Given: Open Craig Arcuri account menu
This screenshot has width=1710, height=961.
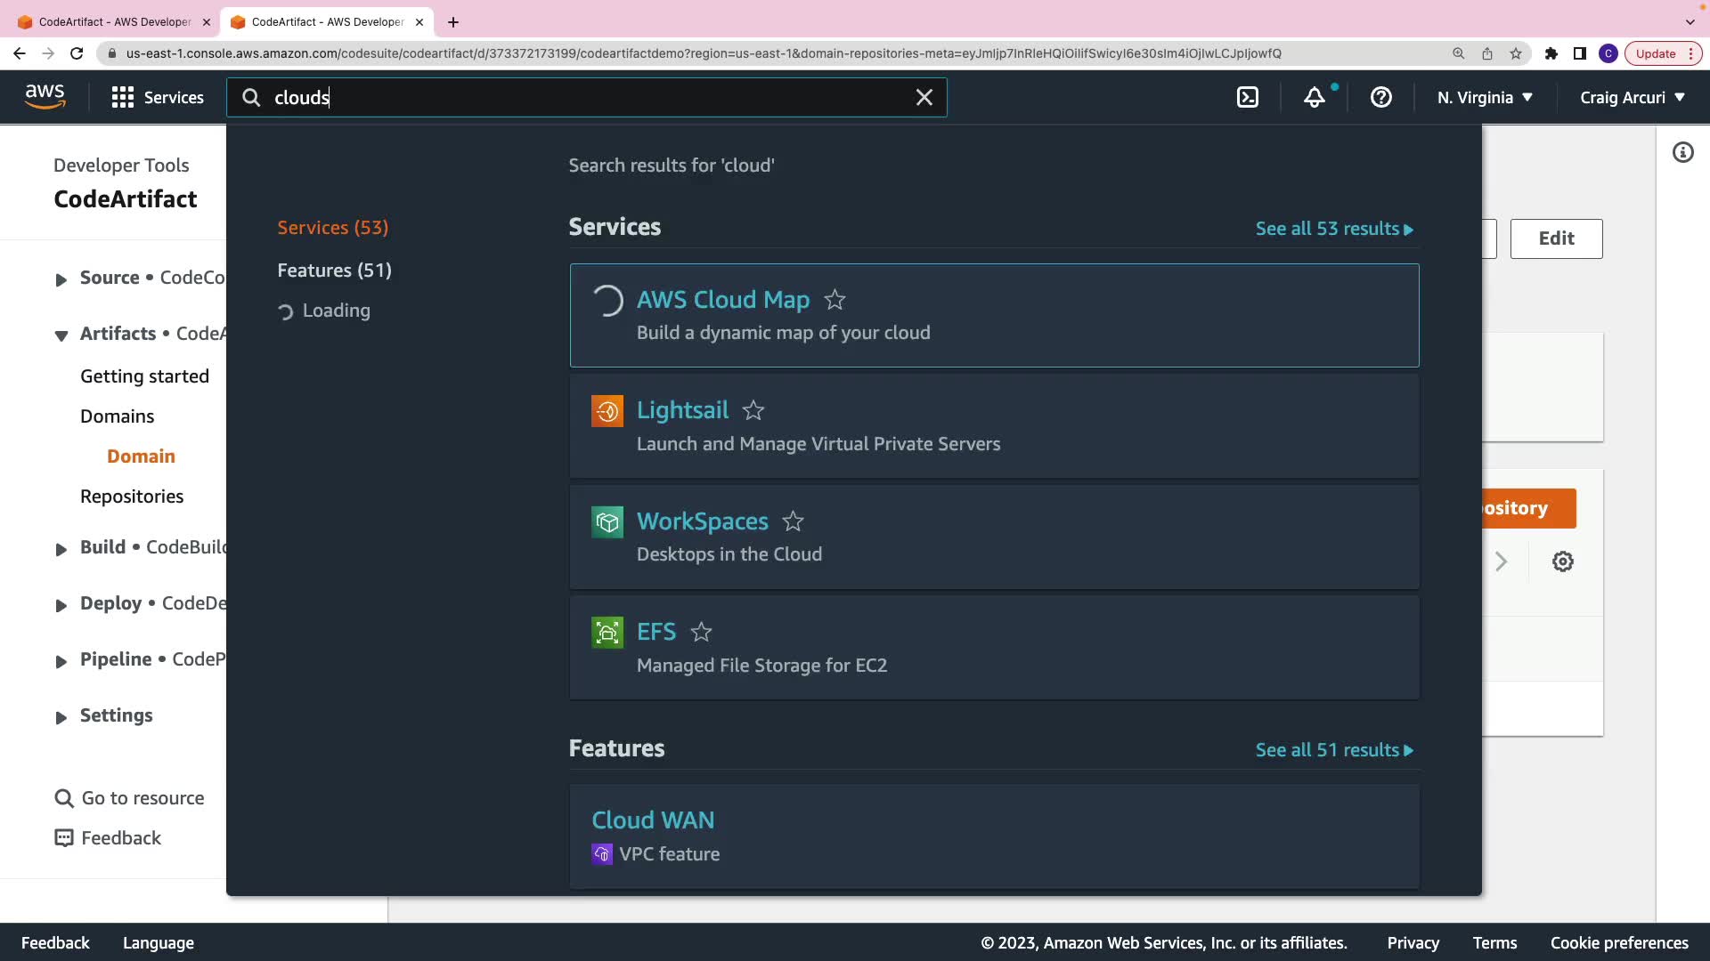Looking at the screenshot, I should (1632, 98).
